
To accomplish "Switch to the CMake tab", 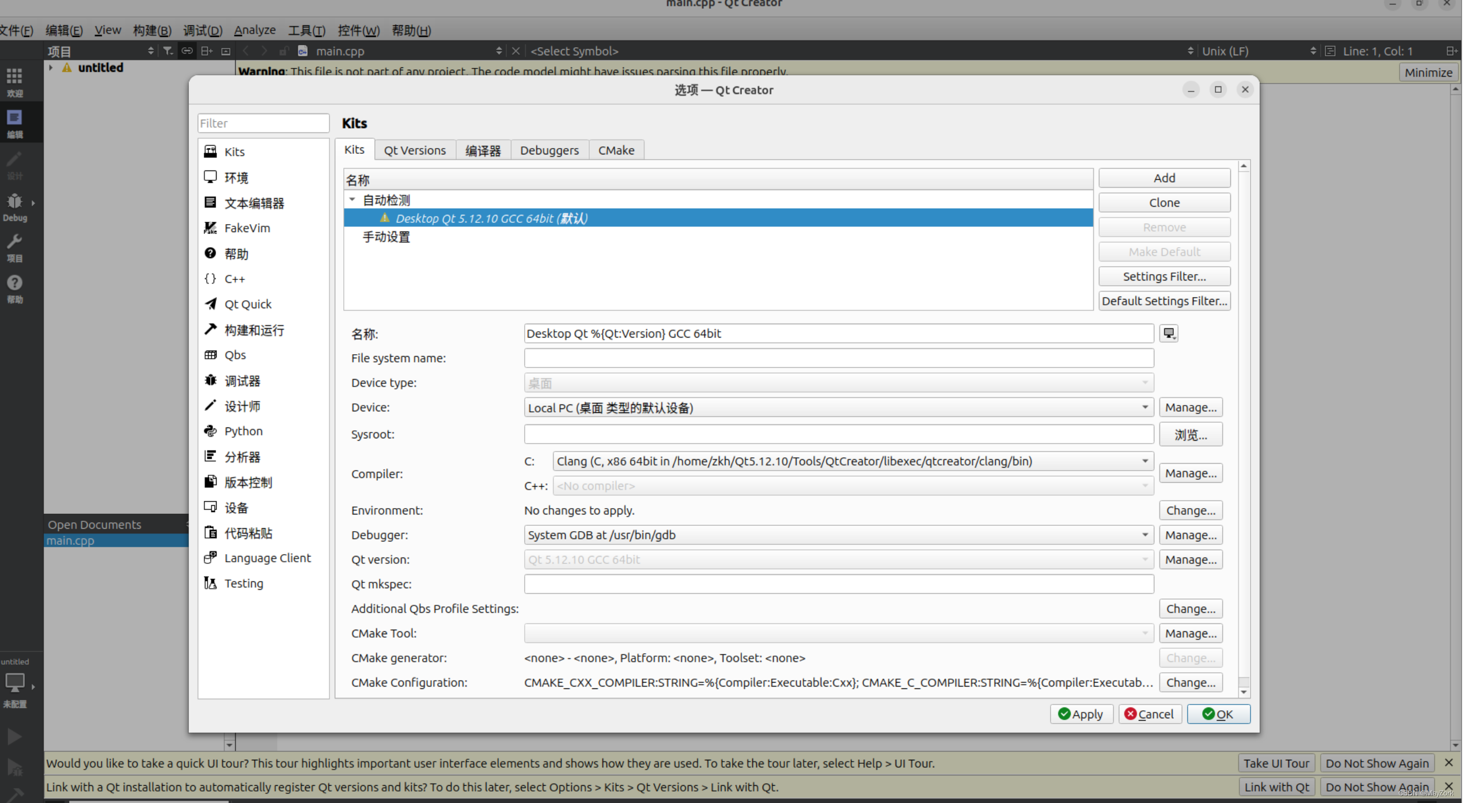I will (616, 149).
